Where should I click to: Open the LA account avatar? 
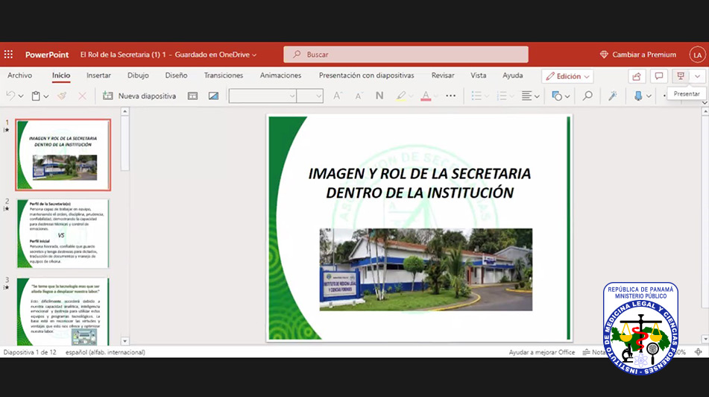(697, 54)
